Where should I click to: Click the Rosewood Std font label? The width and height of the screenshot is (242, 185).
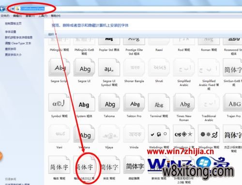click(x=233, y=52)
